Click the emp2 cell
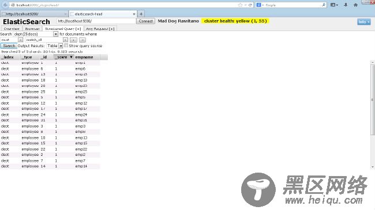This screenshot has height=210, width=375. (x=80, y=155)
